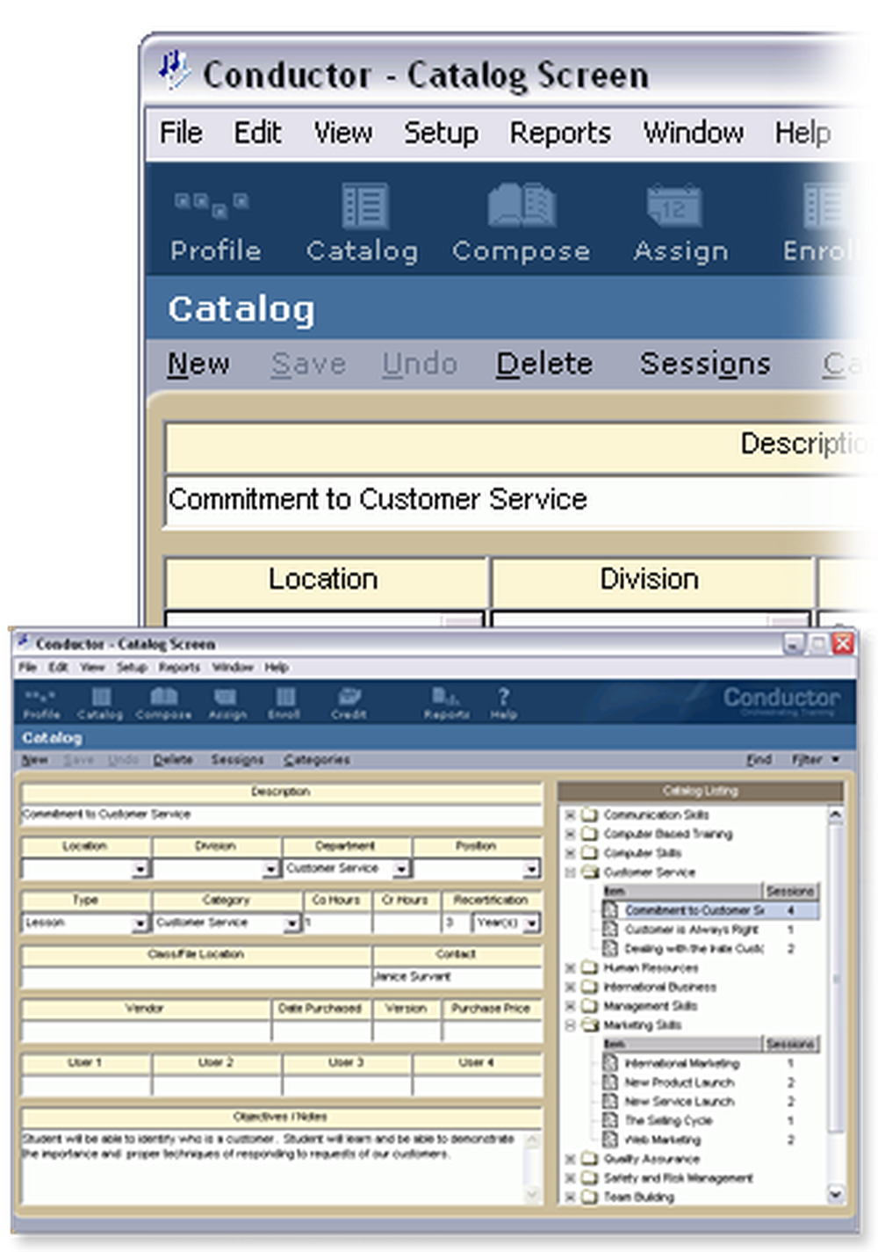Open File menu in the large zoomed window

click(181, 133)
